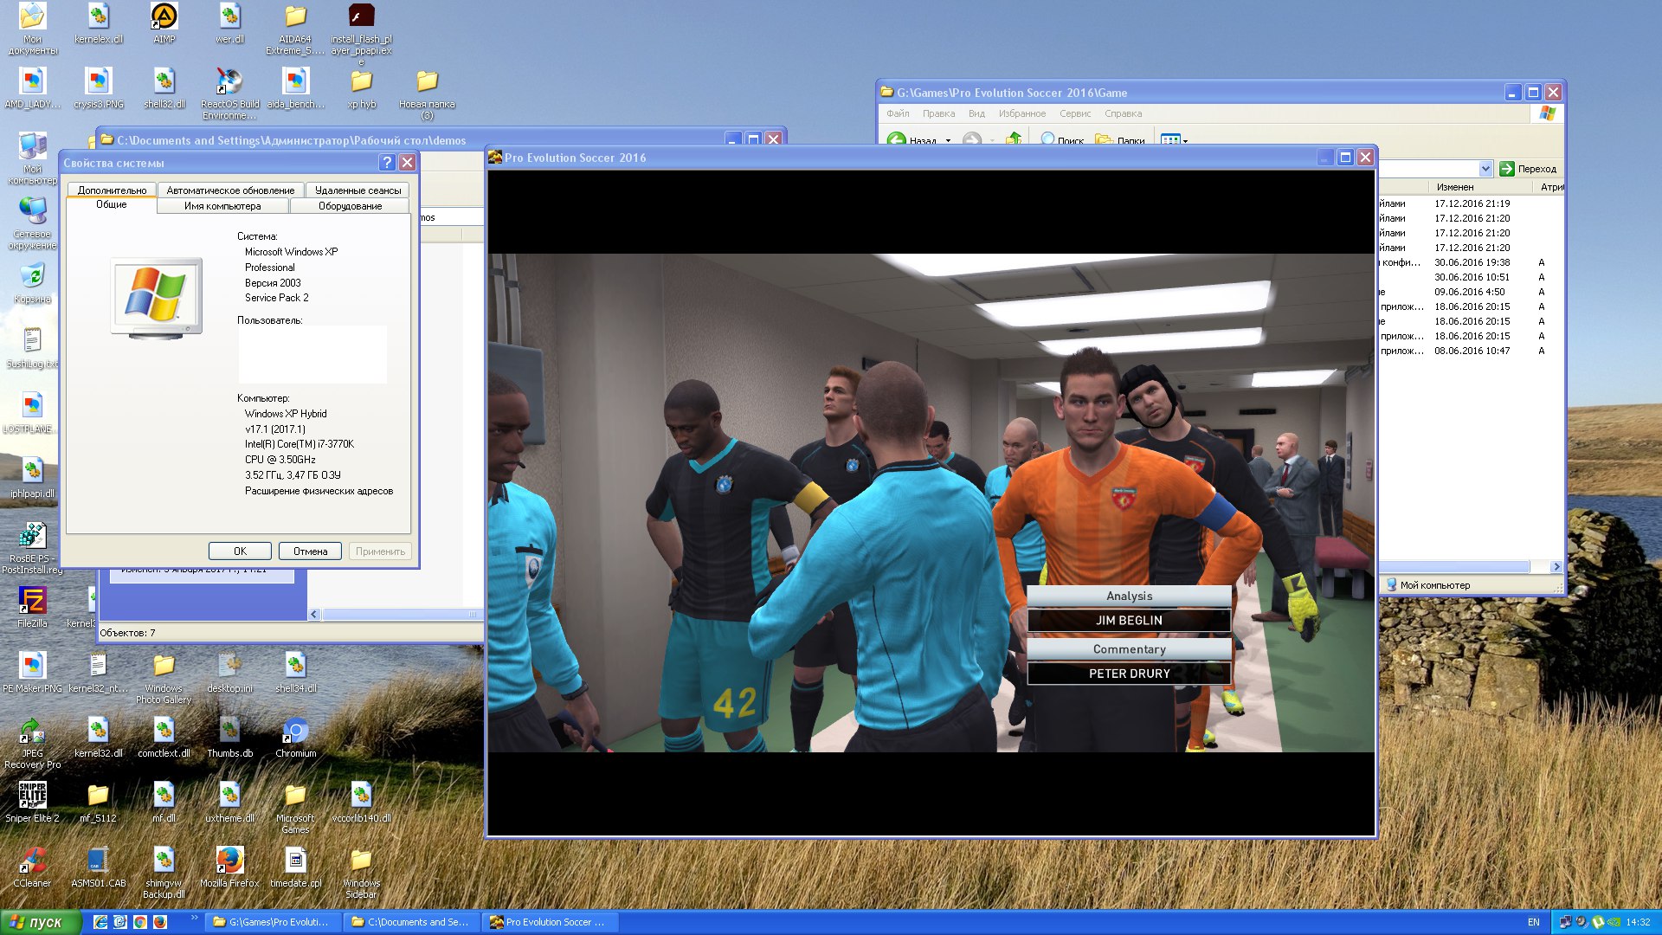This screenshot has height=935, width=1662.
Task: Click the EN language indicator
Action: (x=1533, y=922)
